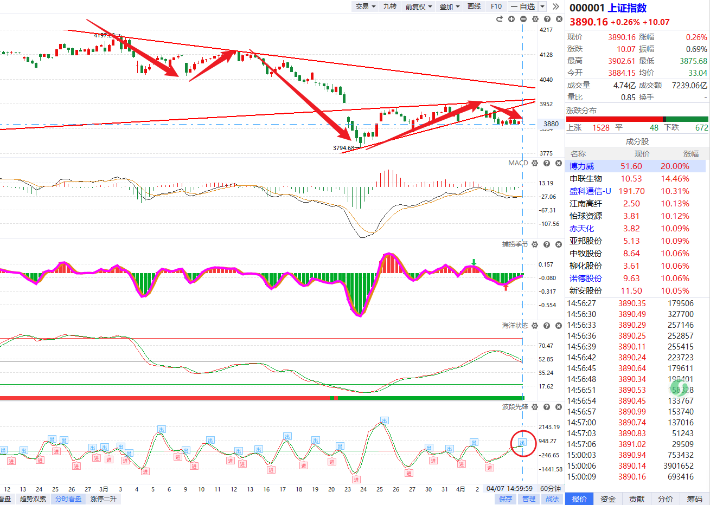710x505 pixels.
Task: Switch to the 资金 tab
Action: pyautogui.click(x=608, y=499)
